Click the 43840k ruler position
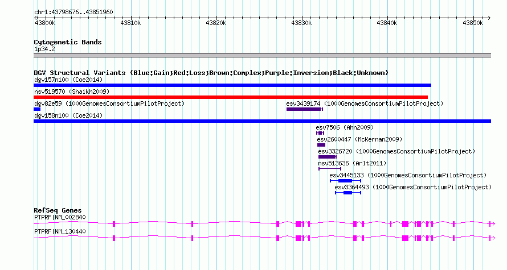 (387, 23)
